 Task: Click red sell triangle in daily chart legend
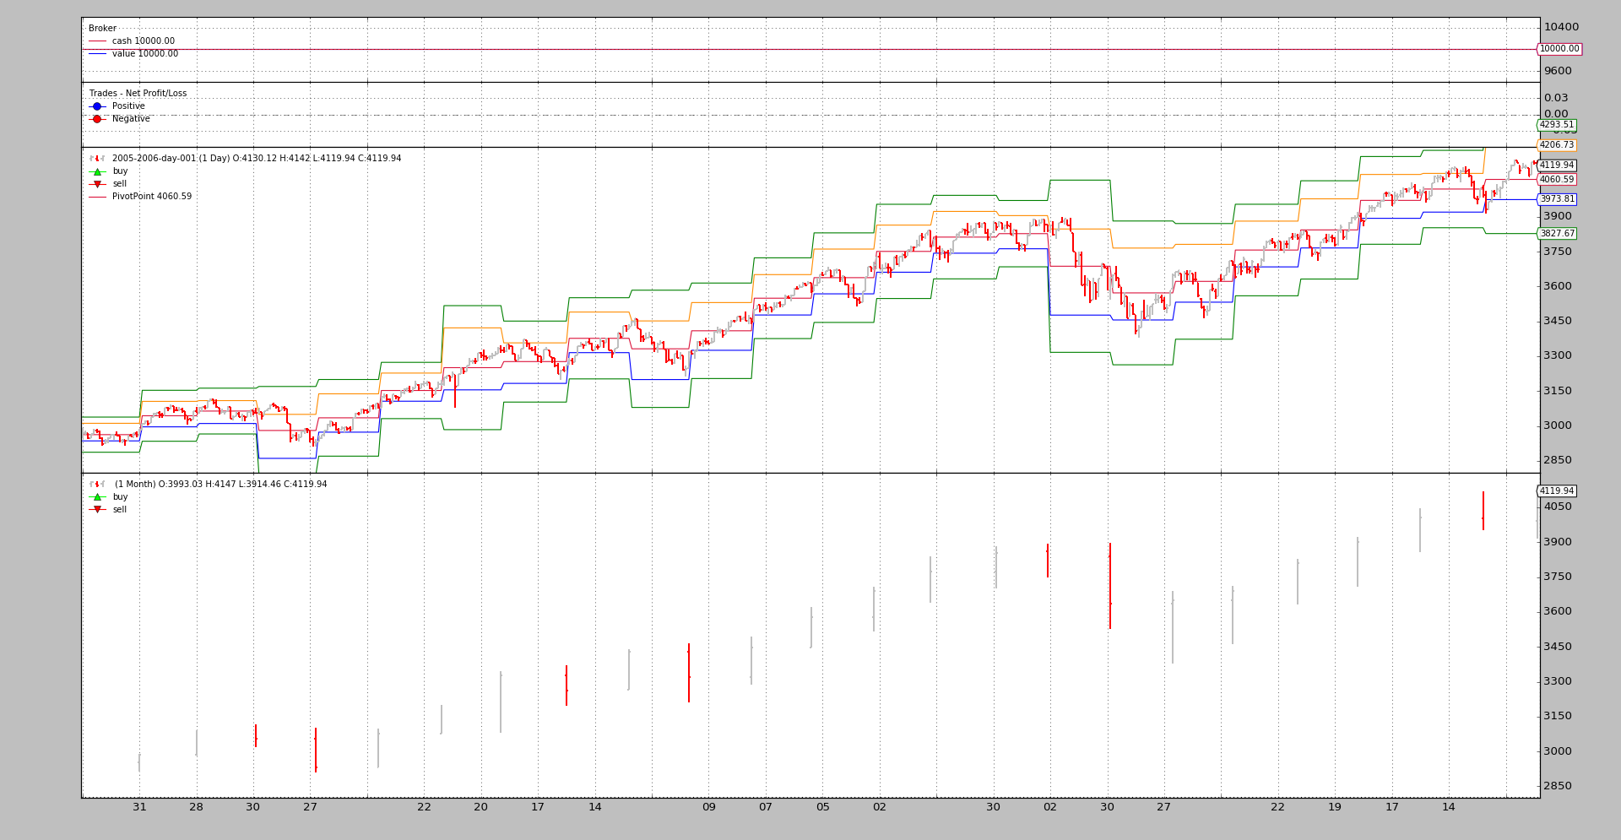pyautogui.click(x=97, y=184)
